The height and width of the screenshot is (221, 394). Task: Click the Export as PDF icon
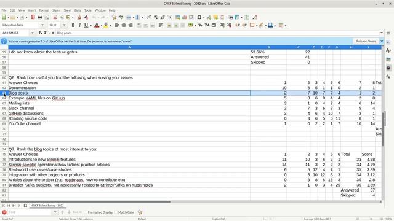click(x=33, y=17)
